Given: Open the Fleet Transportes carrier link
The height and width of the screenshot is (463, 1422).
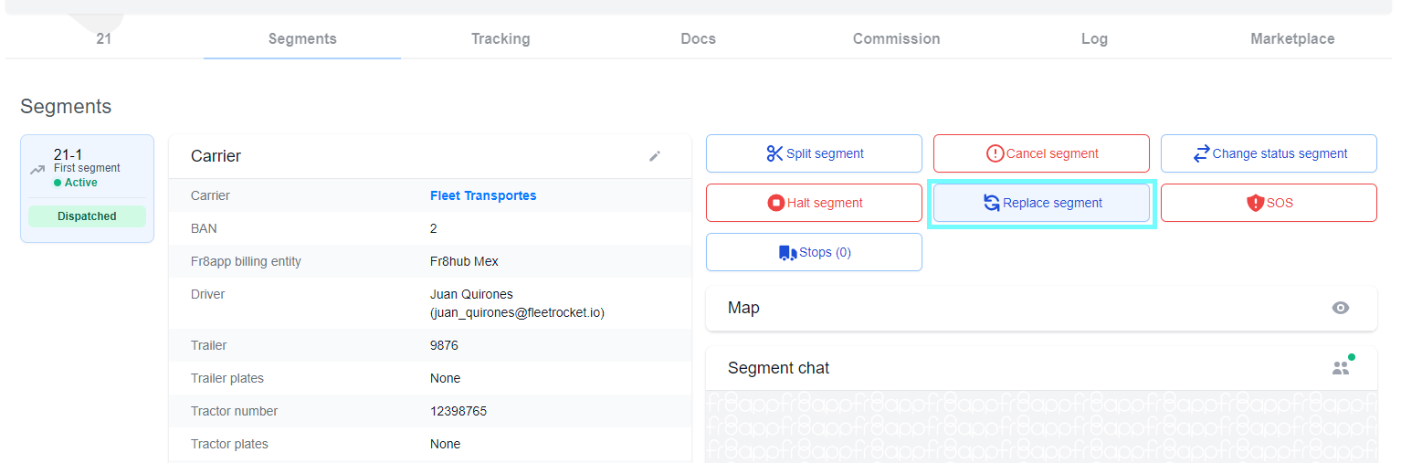Looking at the screenshot, I should tap(483, 195).
